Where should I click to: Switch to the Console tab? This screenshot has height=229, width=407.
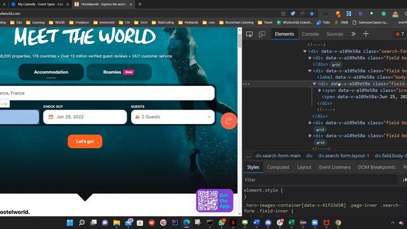pos(310,34)
